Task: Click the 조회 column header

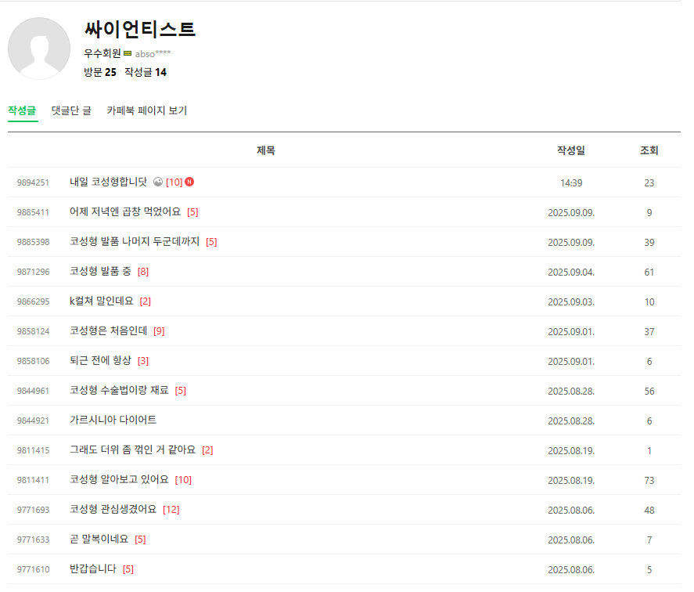Action: 649,150
